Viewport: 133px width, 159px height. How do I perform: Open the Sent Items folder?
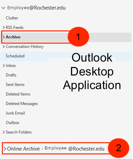[15, 85]
